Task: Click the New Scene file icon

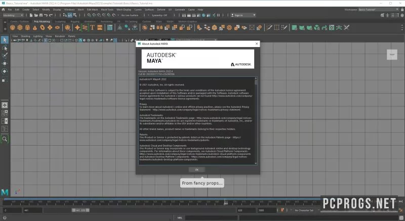Action: [x=31, y=15]
